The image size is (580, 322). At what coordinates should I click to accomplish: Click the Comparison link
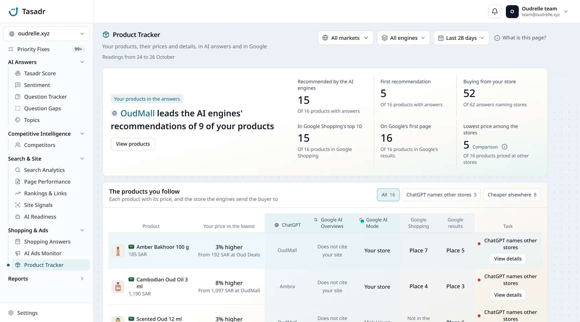(485, 147)
